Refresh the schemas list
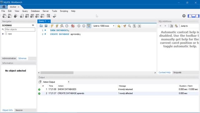This screenshot has height=113, width=200. (x=33, y=25)
